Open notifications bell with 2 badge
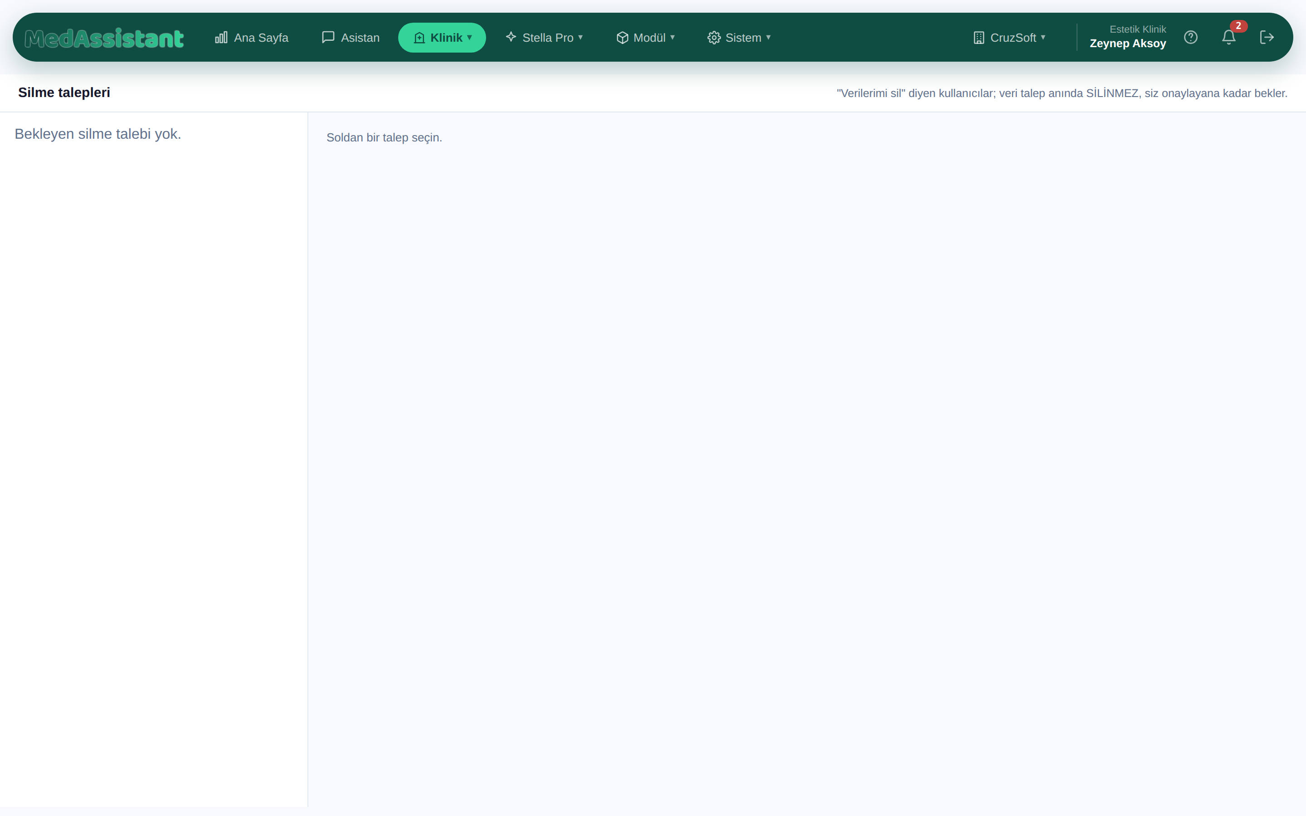Viewport: 1306px width, 816px height. pyautogui.click(x=1229, y=37)
